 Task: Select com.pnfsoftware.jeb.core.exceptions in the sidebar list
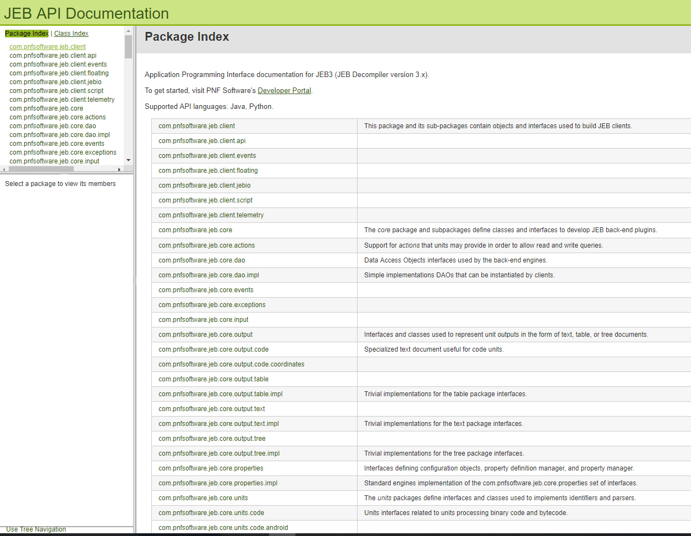(x=63, y=152)
